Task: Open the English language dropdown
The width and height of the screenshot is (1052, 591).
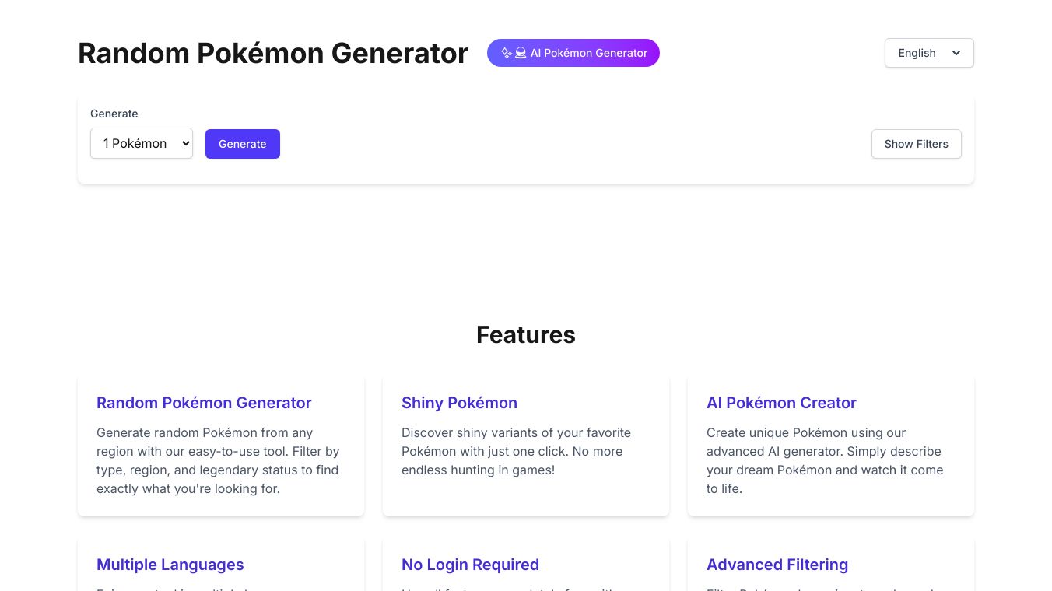Action: (x=928, y=53)
